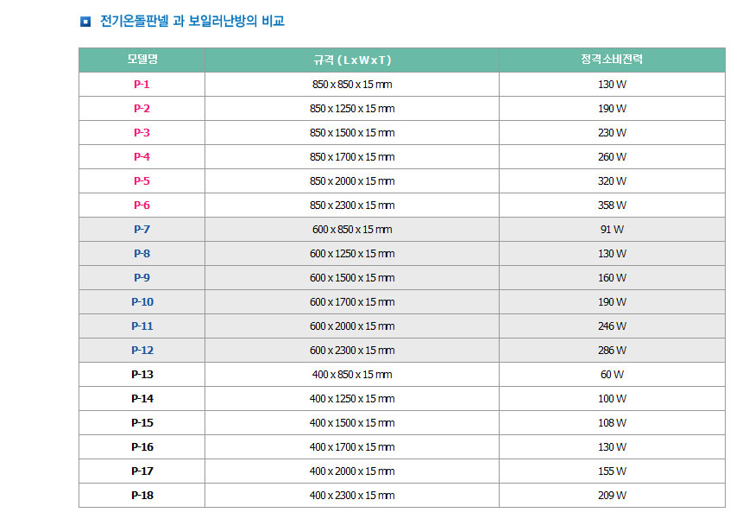
Task: Click the P-12 model label
Action: (x=142, y=351)
